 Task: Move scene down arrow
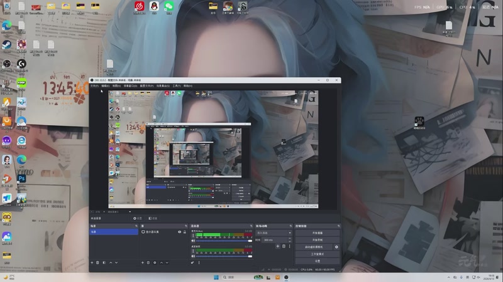pyautogui.click(x=116, y=263)
